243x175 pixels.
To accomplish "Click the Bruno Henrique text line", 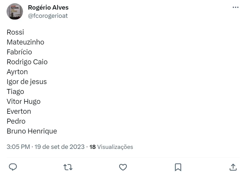I will click(32, 131).
